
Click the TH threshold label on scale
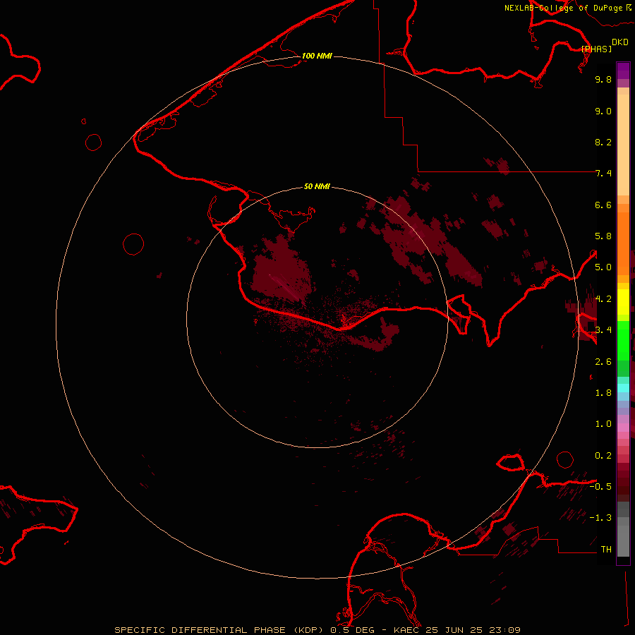(x=606, y=550)
